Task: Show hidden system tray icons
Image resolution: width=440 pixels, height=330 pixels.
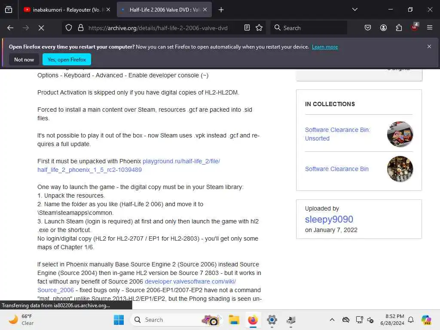Action: (332, 320)
